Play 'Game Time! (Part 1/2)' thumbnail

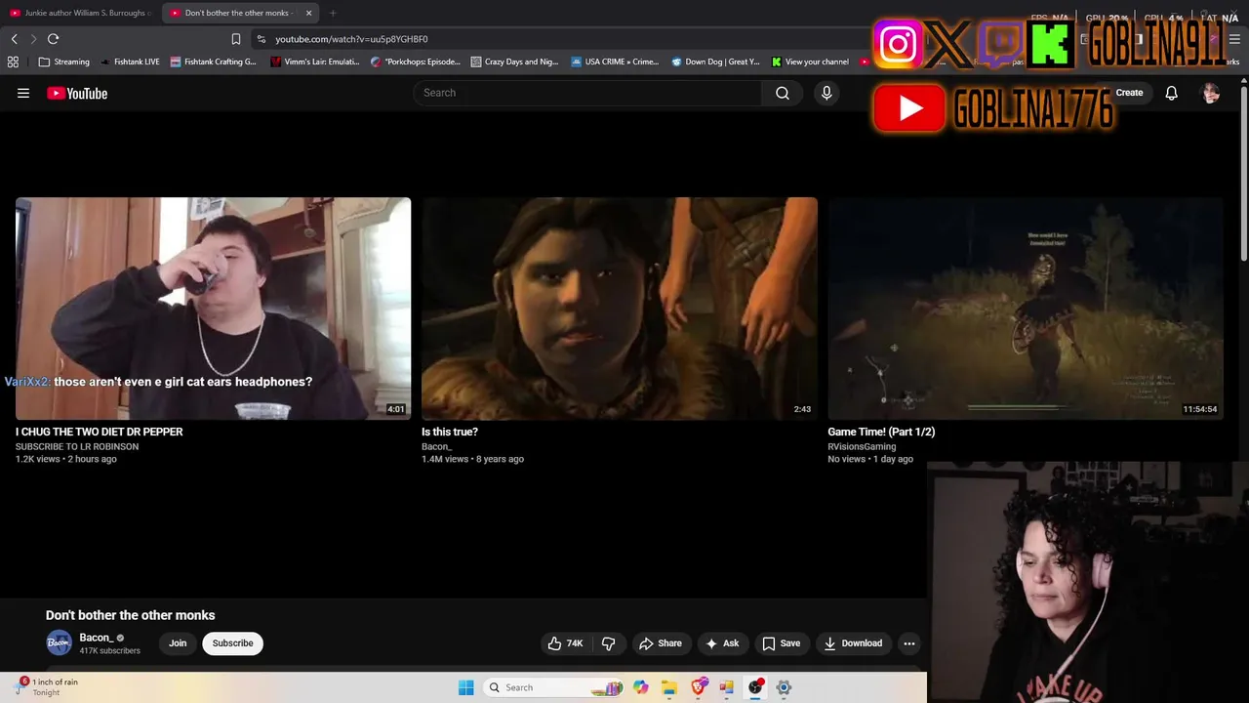1026,309
